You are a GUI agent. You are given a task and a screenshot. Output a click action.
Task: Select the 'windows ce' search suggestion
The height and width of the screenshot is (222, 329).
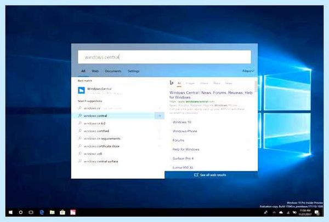(x=118, y=108)
